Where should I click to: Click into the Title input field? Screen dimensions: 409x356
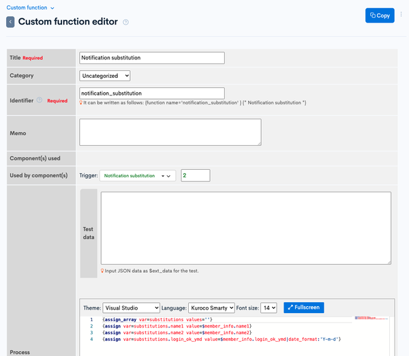(152, 58)
